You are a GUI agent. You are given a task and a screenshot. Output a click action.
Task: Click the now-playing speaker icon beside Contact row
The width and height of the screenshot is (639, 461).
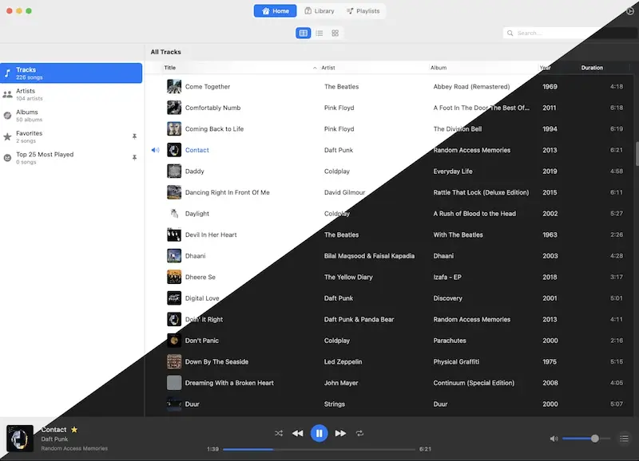click(x=155, y=150)
